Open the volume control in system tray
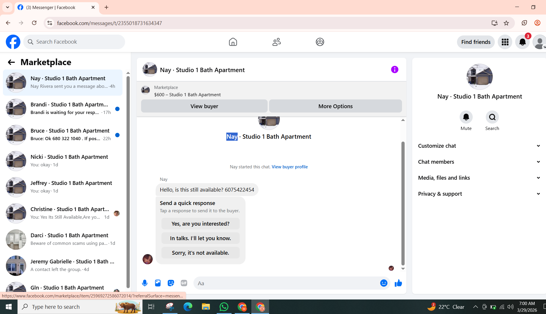546x314 pixels. click(511, 307)
